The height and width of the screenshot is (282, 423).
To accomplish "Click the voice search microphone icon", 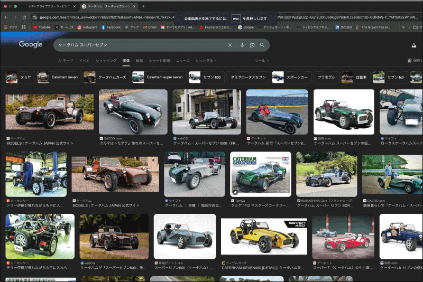I will pyautogui.click(x=242, y=45).
